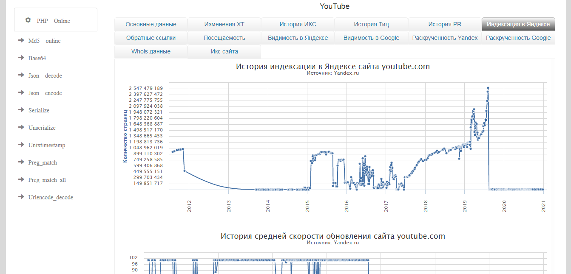The width and height of the screenshot is (571, 274).
Task: Switch to the Whois данные tab
Action: pos(151,51)
